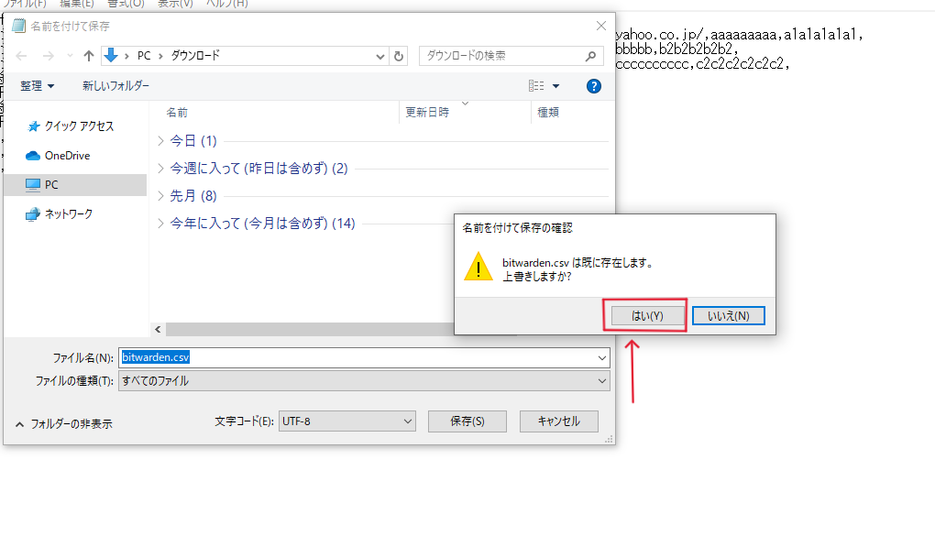935x547 pixels.
Task: Close the 名前を付けて保存 dialog
Action: (x=601, y=26)
